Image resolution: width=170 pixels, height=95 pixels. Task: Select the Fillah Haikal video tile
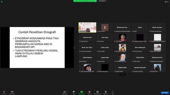(122, 37)
